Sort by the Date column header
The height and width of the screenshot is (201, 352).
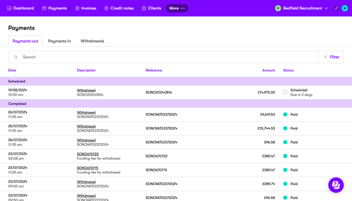click(12, 70)
